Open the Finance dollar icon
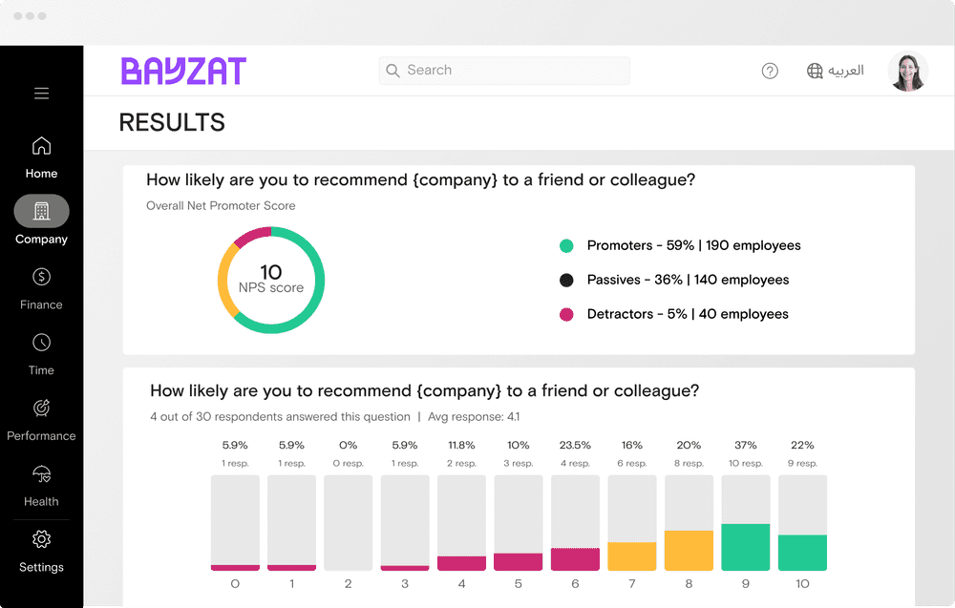Screen dimensions: 955x608 pos(41,277)
